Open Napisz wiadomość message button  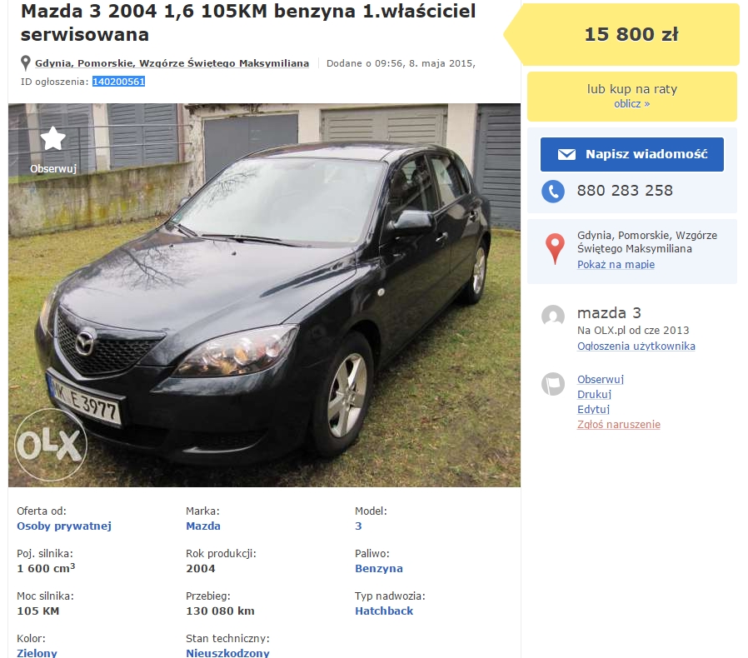631,154
